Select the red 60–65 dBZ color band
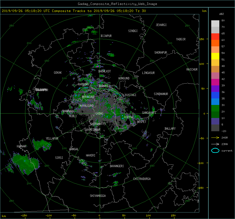This screenshot has height=219, width=235. click(x=215, y=36)
